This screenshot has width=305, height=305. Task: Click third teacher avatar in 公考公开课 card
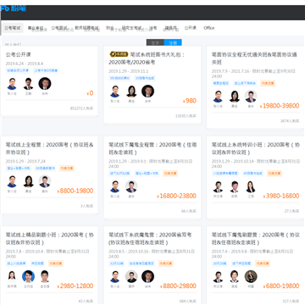click(45, 84)
